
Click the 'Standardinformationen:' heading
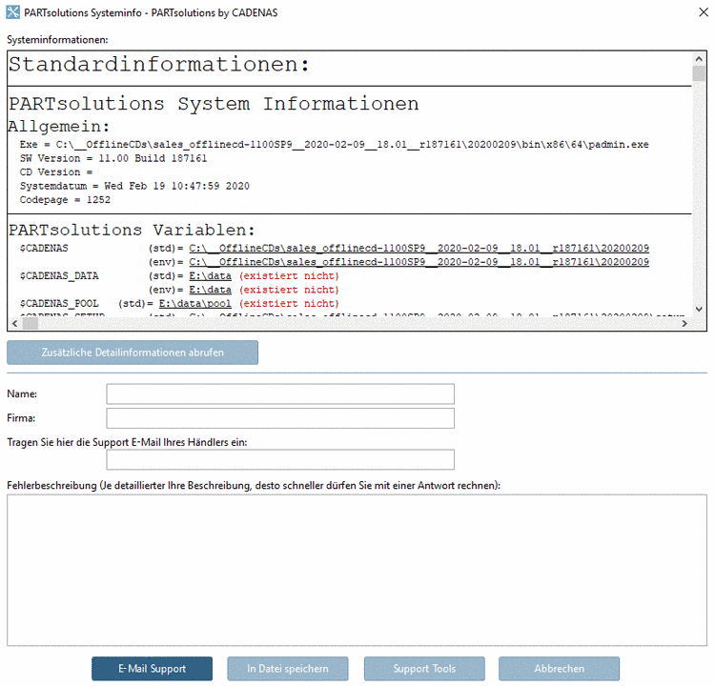158,64
